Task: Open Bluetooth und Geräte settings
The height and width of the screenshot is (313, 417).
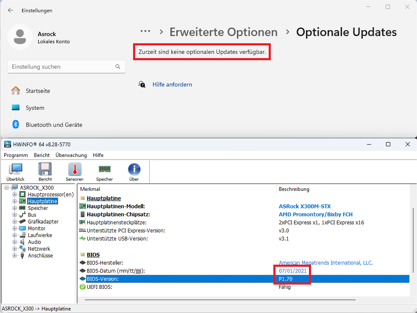Action: point(54,125)
